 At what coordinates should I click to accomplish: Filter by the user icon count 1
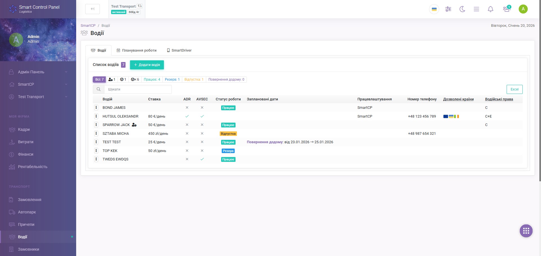[x=112, y=80]
